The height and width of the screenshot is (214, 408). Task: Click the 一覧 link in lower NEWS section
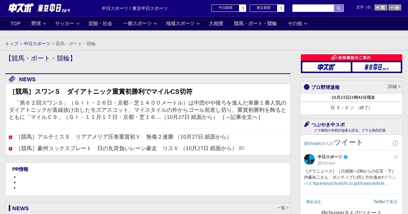coord(283,208)
